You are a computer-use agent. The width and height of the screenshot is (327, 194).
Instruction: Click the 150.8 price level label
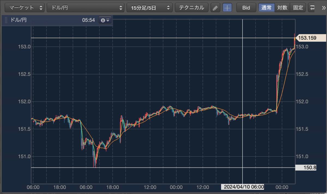306,168
